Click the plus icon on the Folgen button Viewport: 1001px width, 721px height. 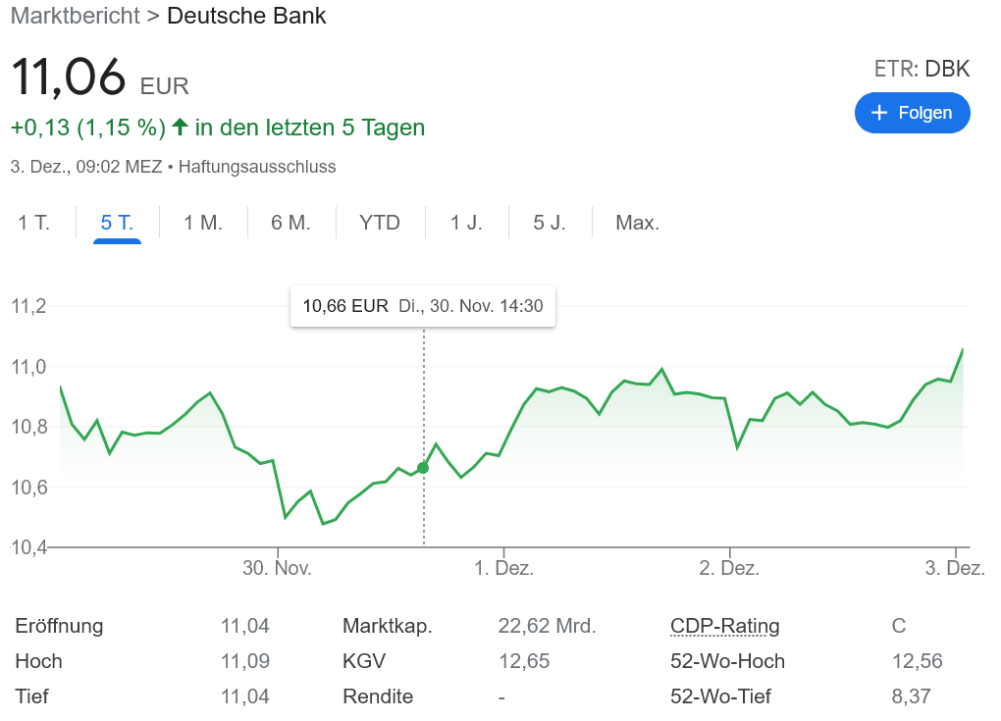click(881, 113)
